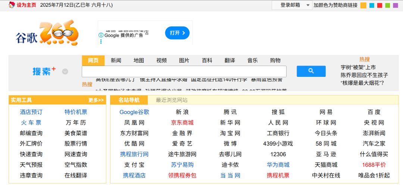
Task: Click the house icon beside 设为主页
Action: 11,5
